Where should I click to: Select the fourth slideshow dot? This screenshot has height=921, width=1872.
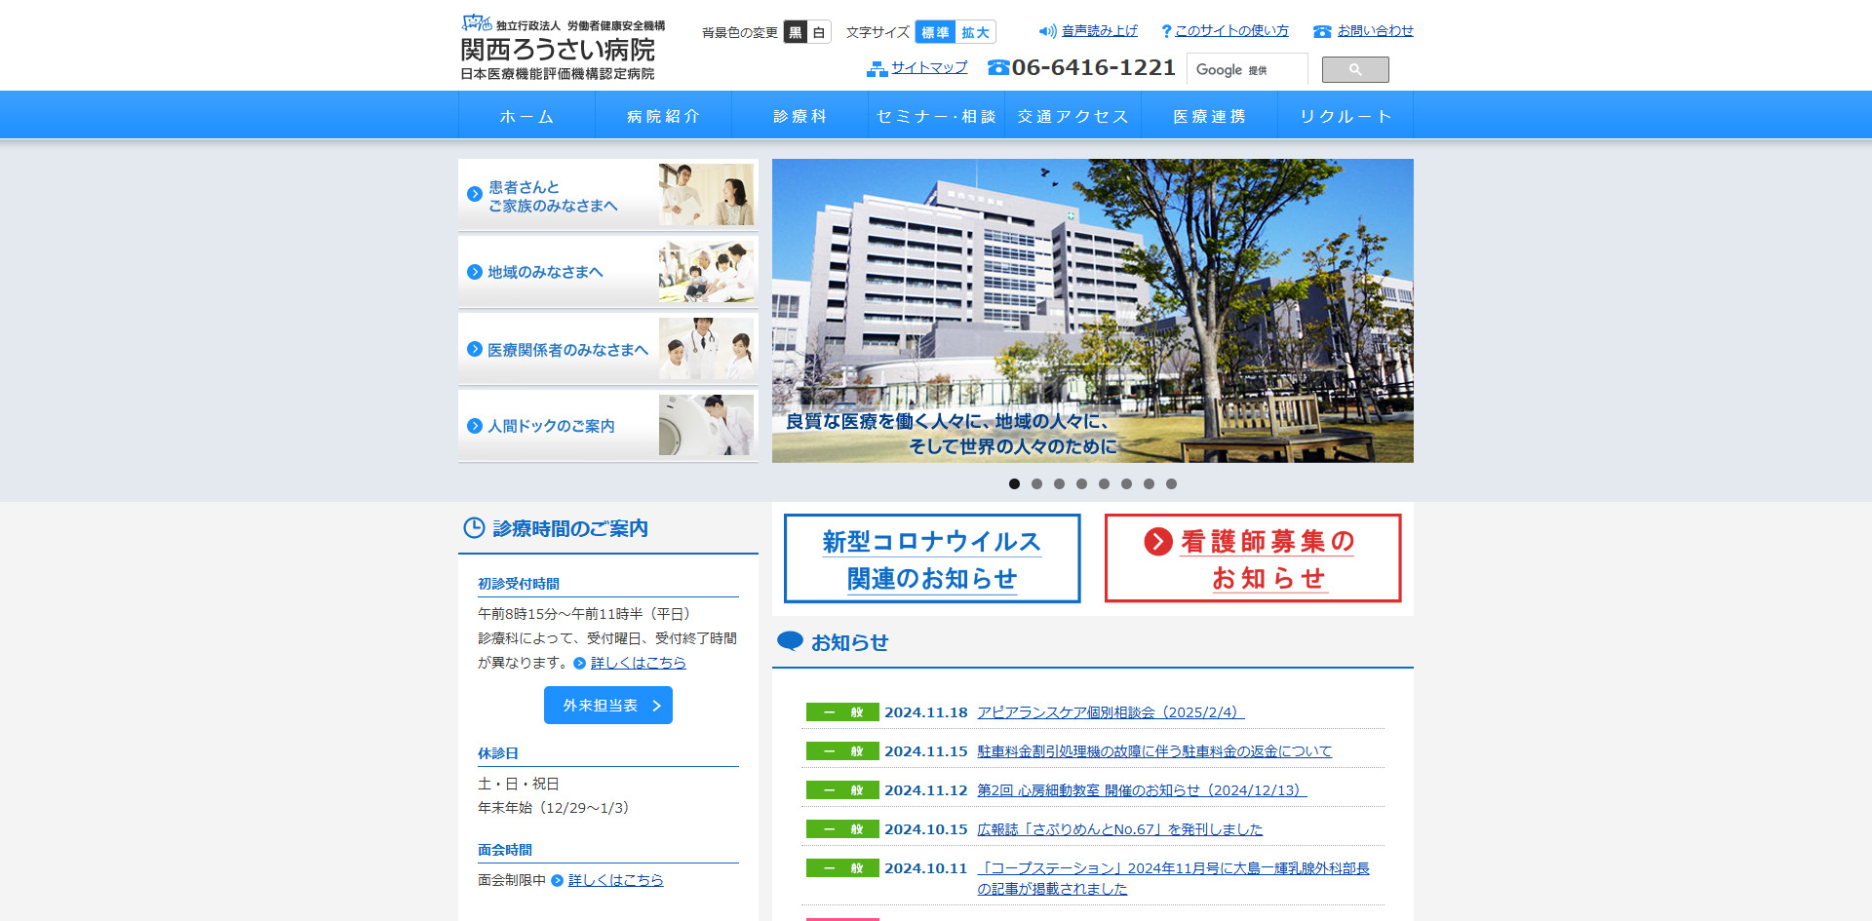pos(1081,483)
